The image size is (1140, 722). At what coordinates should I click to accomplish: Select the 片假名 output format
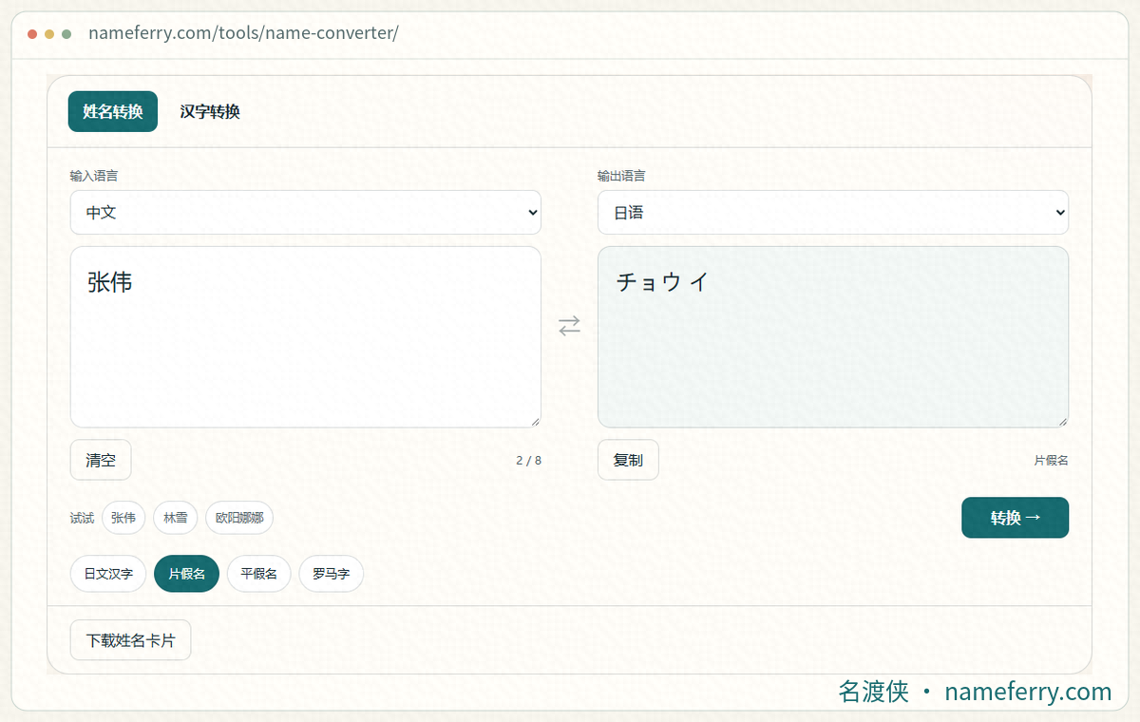[x=186, y=574]
